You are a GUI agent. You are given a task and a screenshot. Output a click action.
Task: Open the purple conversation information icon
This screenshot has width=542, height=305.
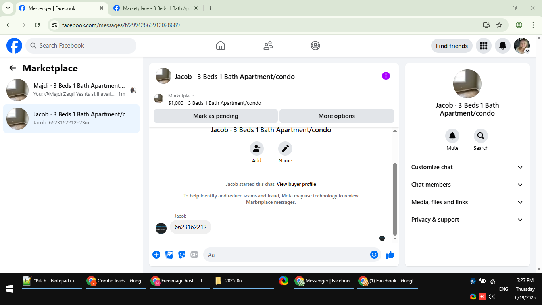pyautogui.click(x=386, y=76)
